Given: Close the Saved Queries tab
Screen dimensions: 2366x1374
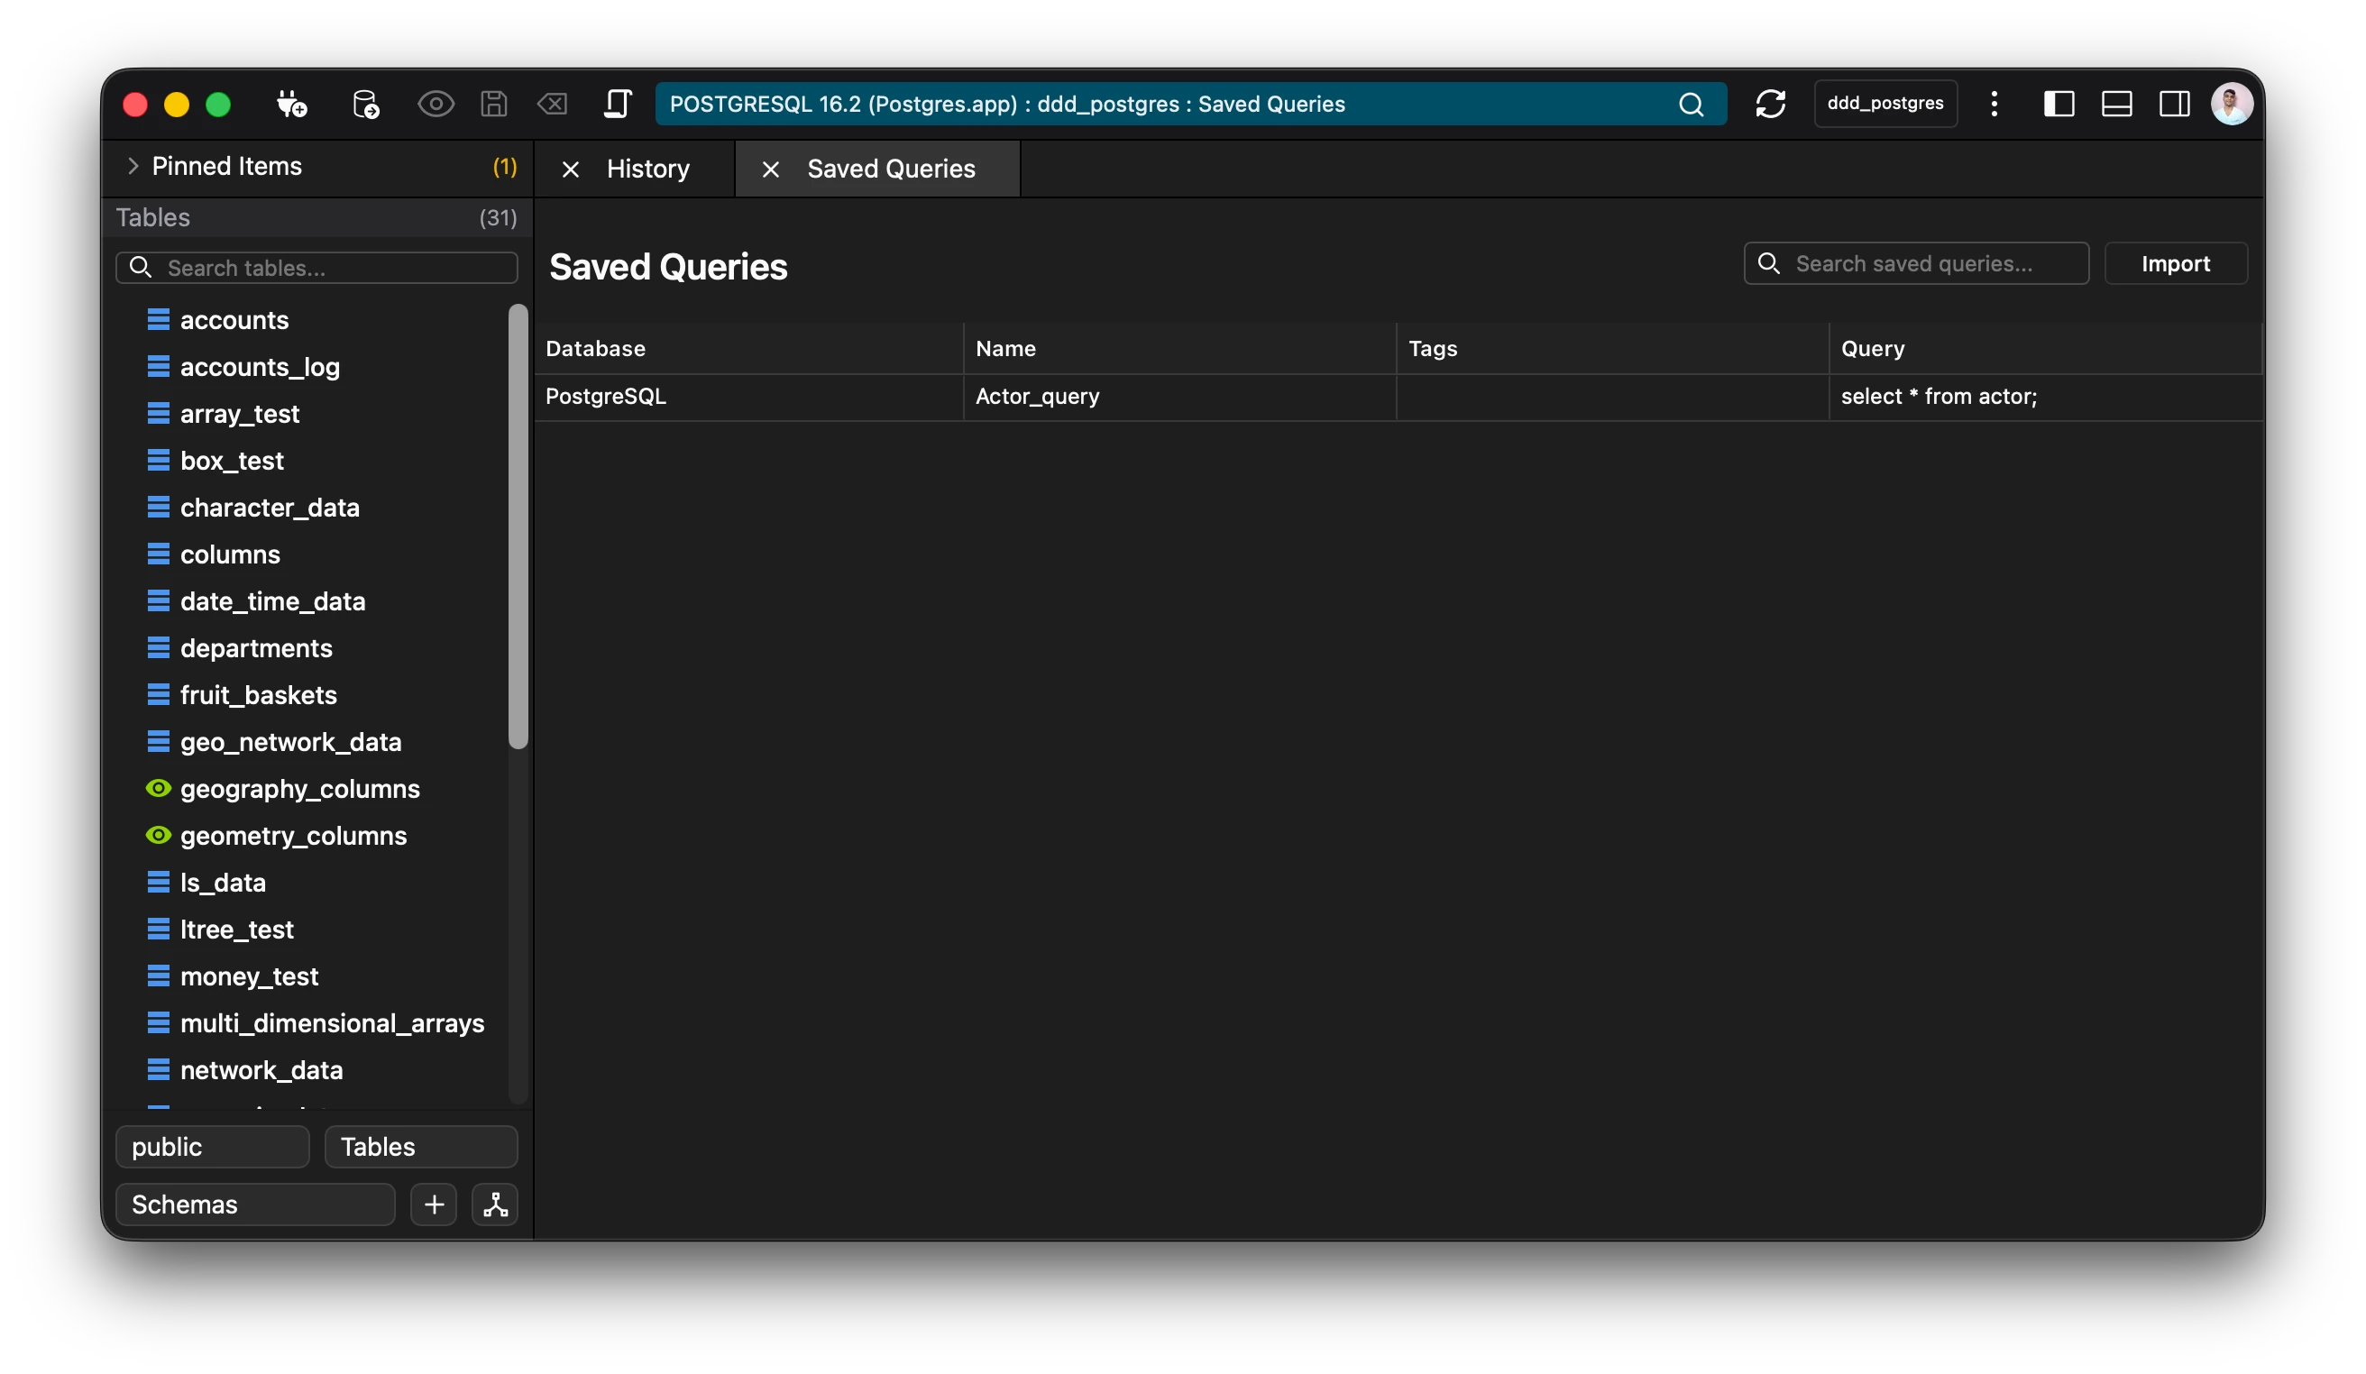Looking at the screenshot, I should [771, 169].
